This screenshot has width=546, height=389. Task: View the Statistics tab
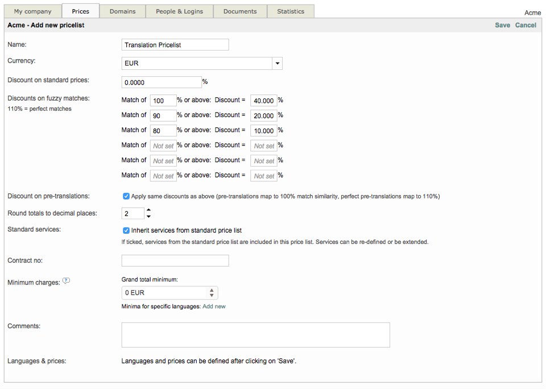291,11
